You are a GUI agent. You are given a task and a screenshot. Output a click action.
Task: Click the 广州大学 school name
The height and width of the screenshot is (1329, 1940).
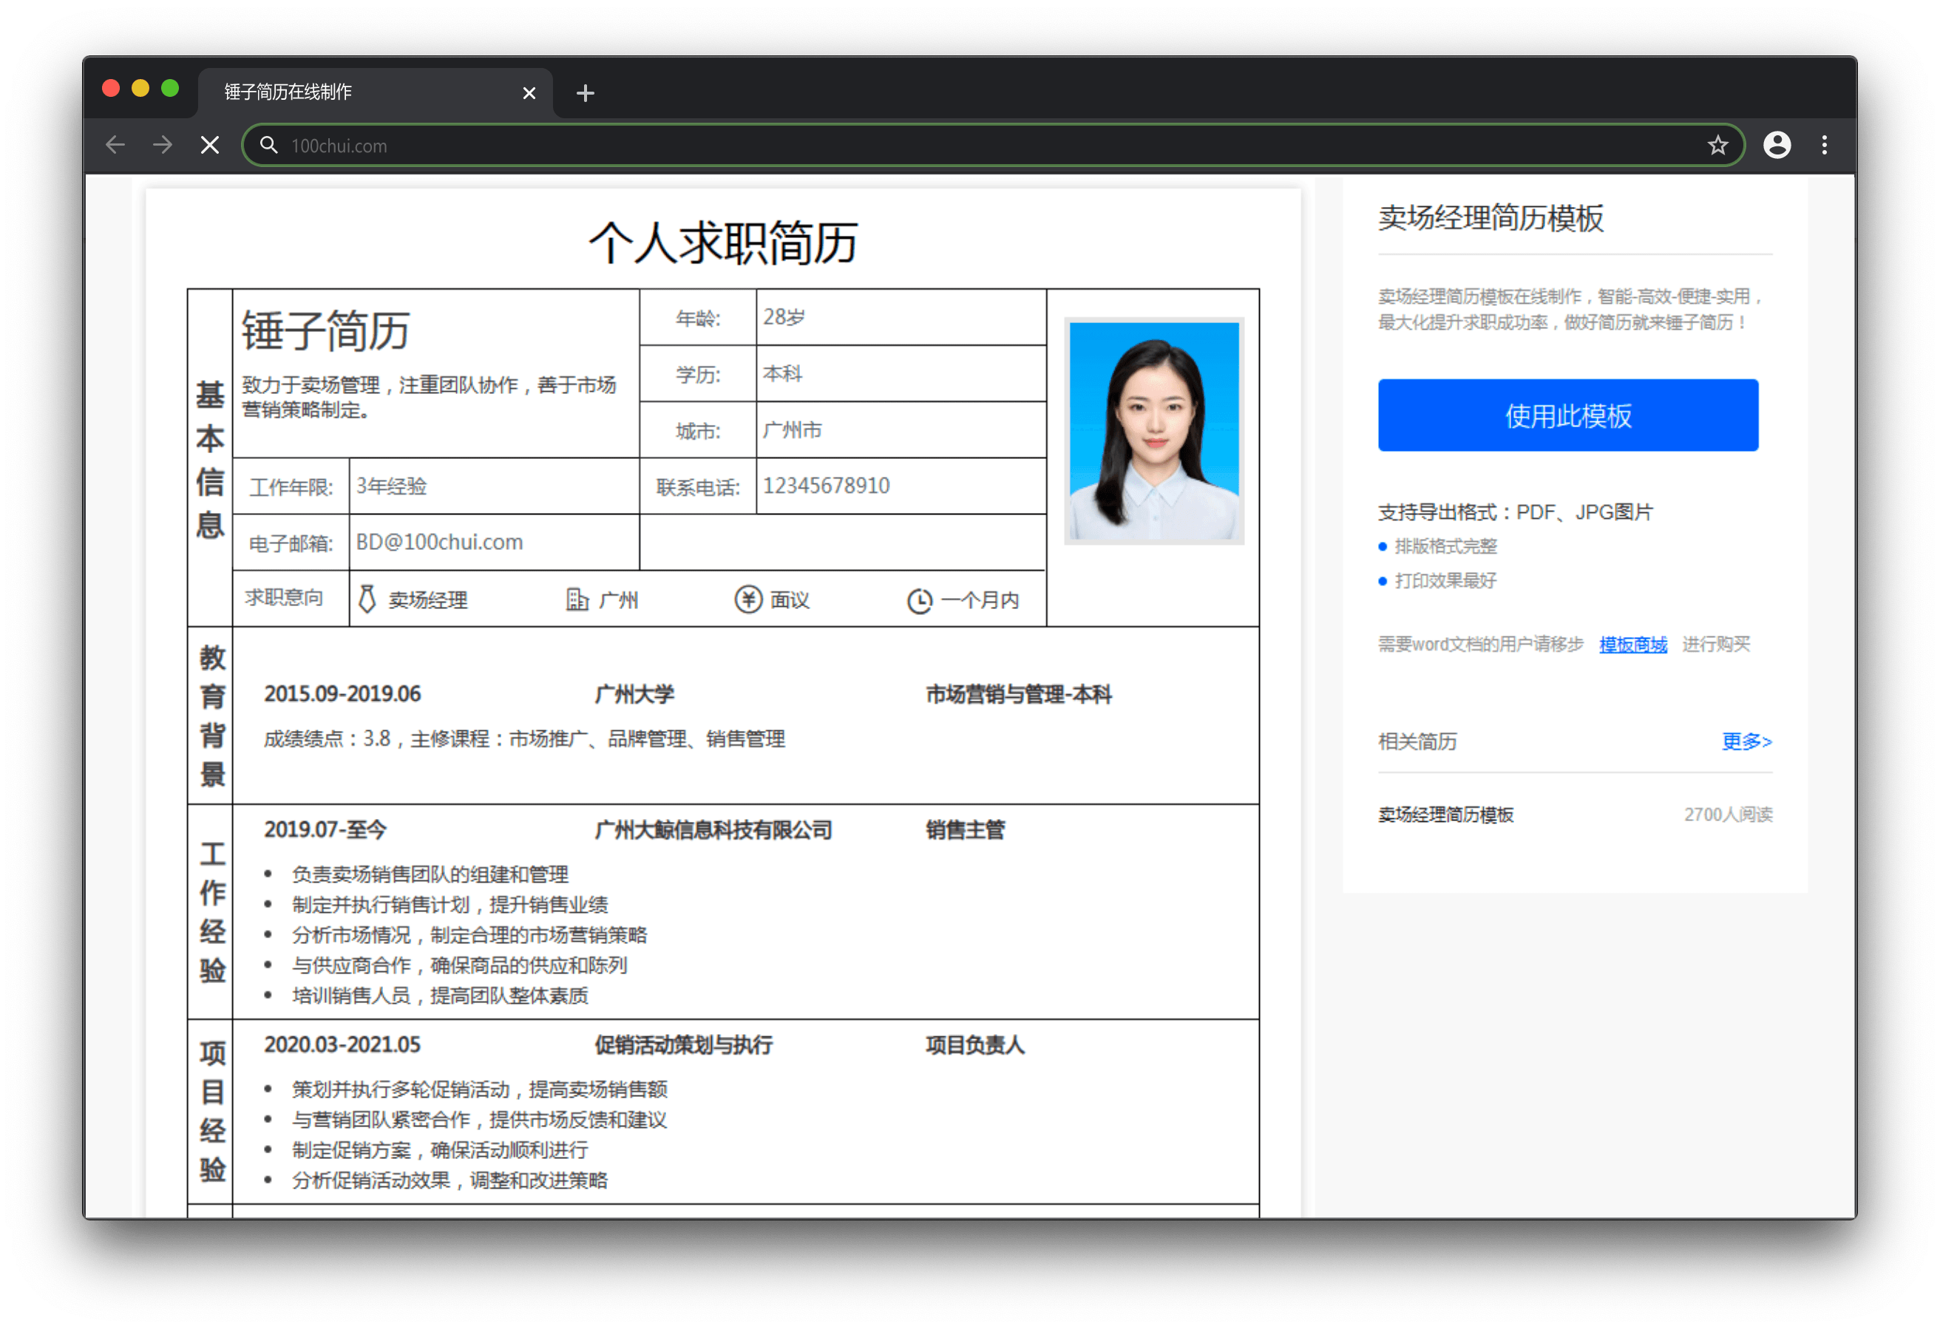(x=634, y=694)
